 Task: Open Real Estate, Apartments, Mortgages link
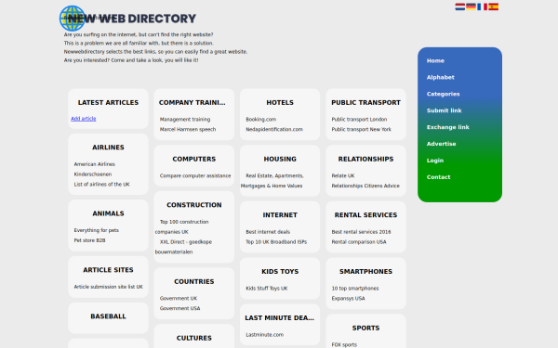[x=272, y=181]
